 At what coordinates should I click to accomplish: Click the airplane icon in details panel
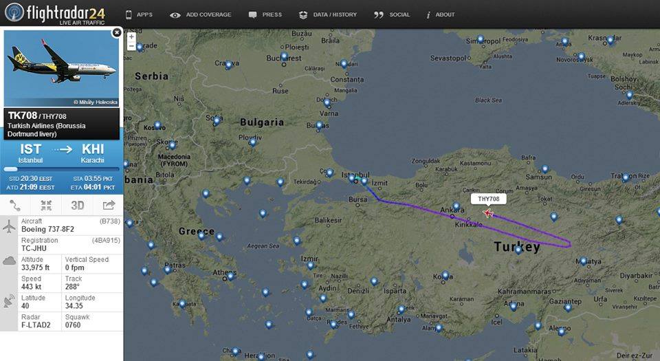click(10, 226)
